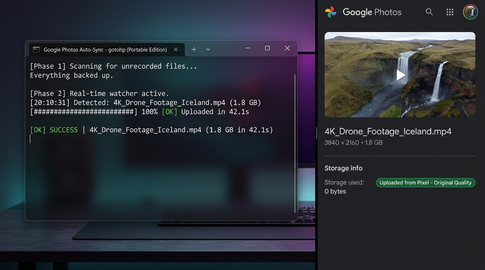Viewport: 485px width, 270px height.
Task: Click the '0 bytes' storage value
Action: click(x=335, y=192)
